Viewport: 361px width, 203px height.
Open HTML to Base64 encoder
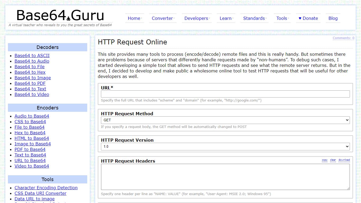32,138
